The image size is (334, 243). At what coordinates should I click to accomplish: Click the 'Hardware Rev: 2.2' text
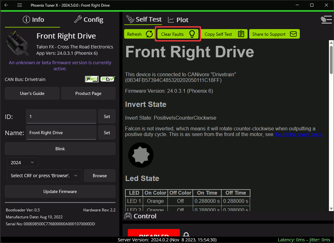tap(99, 210)
